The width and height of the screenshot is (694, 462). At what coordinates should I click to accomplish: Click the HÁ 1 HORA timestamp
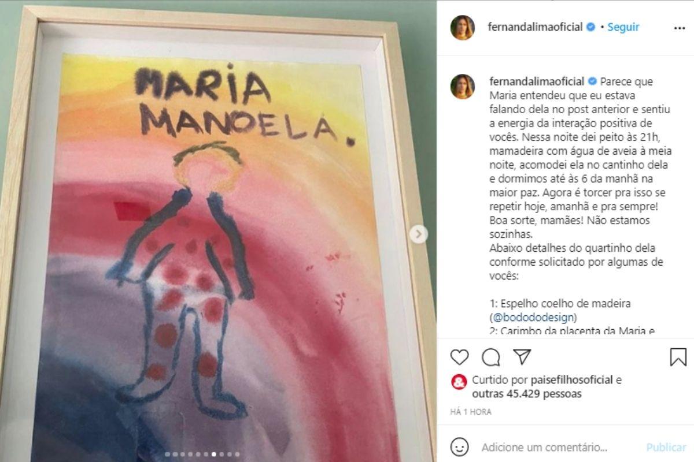coord(471,412)
